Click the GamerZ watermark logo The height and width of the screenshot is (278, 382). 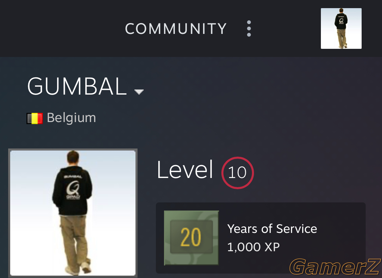point(335,267)
